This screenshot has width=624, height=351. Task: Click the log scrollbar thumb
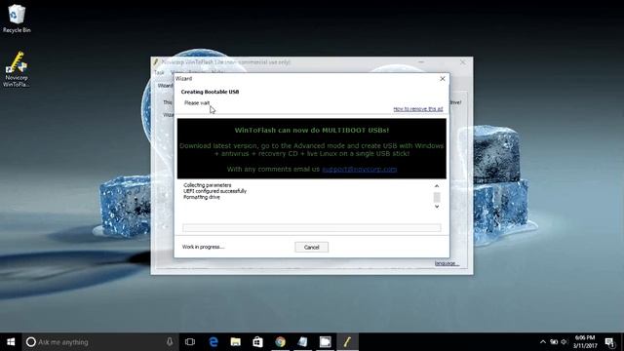437,197
